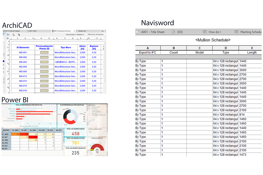Click the red S legend marker by donut
Screen dimensions: 263x175
pyautogui.click(x=84, y=115)
